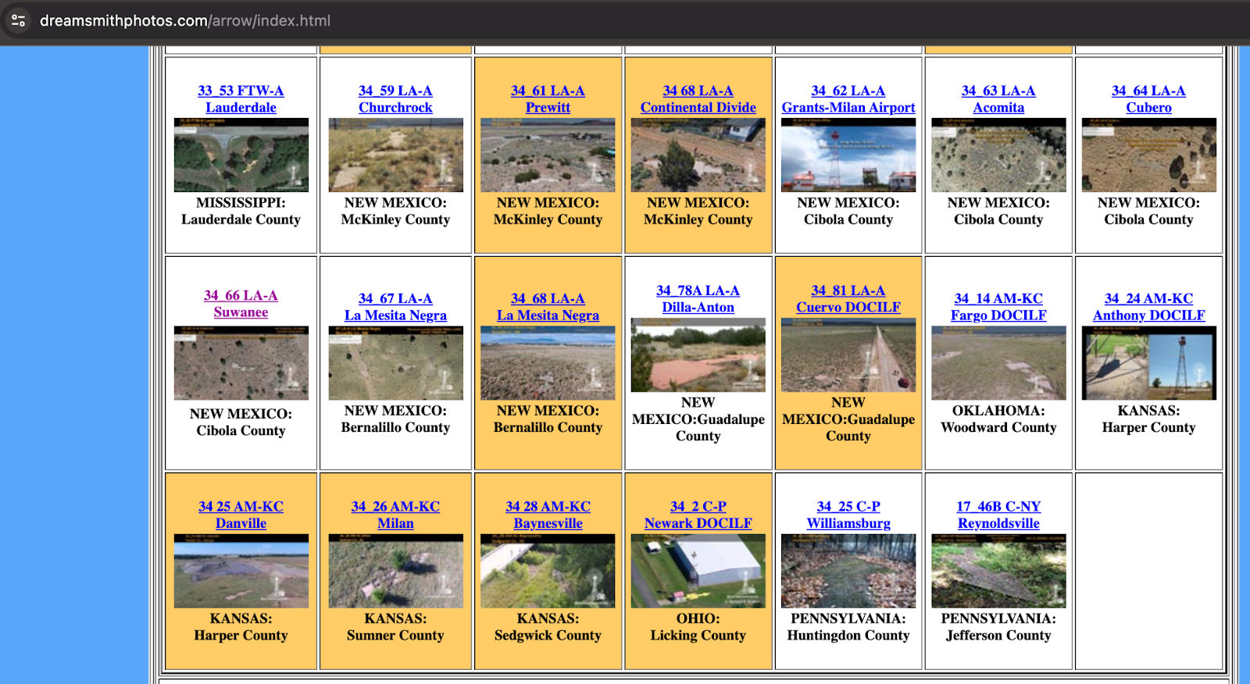Click the Danville photo thumbnail
1250x684 pixels.
(x=241, y=571)
